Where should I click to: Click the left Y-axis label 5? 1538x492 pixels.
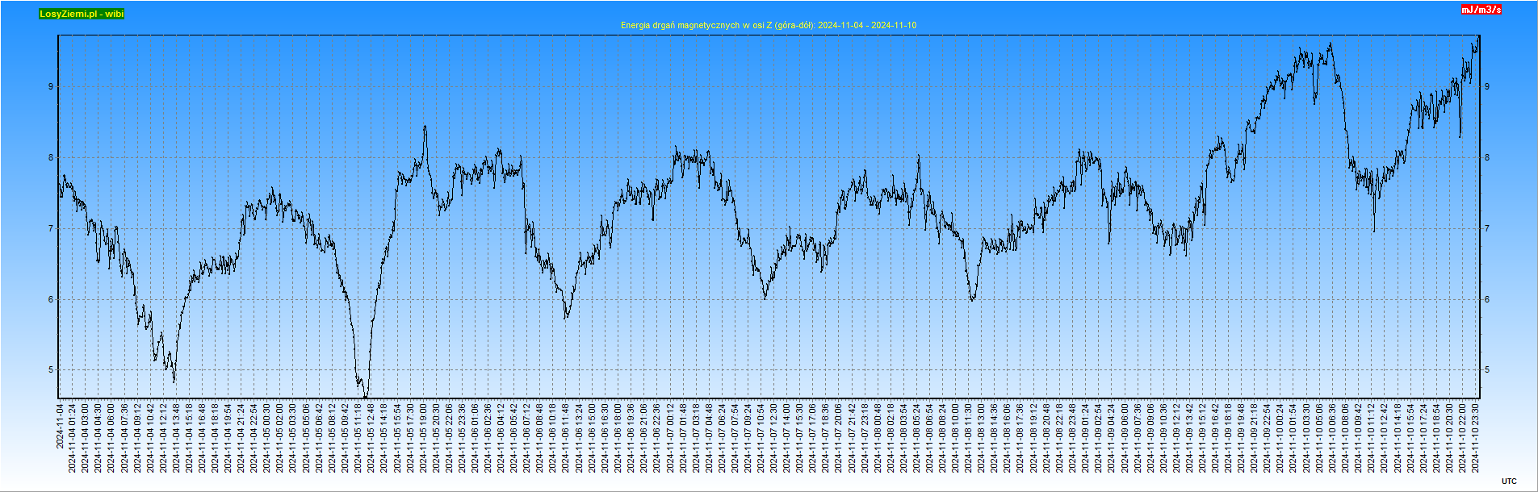coord(51,370)
